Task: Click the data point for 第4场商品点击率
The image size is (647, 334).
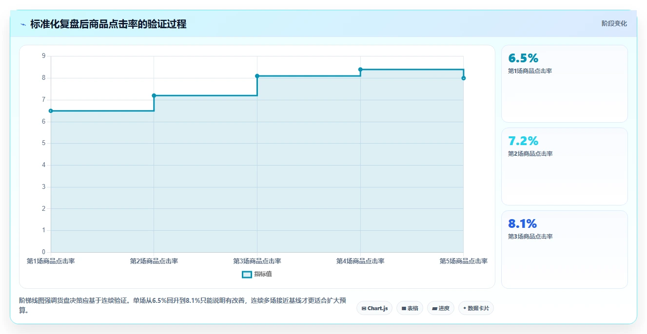Action: (x=360, y=69)
